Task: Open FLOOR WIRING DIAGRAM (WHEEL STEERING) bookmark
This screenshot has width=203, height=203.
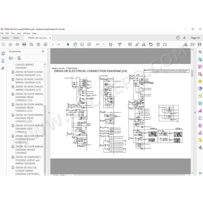Action: (x=29, y=150)
